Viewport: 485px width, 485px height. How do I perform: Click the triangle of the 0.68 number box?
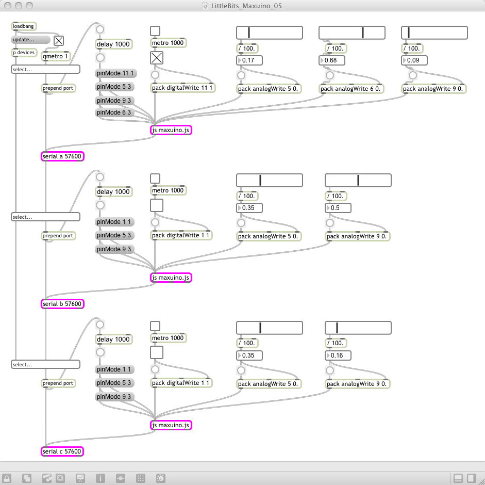(322, 60)
